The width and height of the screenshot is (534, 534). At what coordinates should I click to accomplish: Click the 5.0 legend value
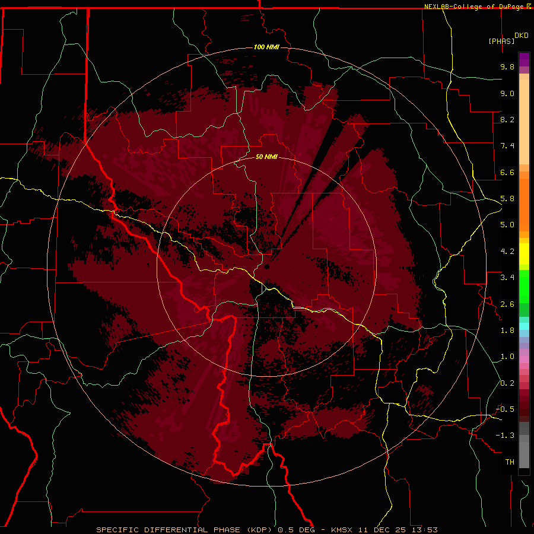click(x=507, y=225)
